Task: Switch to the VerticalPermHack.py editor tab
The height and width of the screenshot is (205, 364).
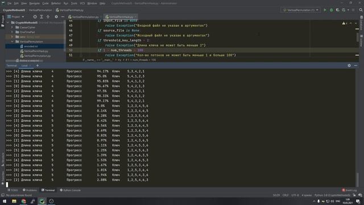Action: [x=120, y=17]
